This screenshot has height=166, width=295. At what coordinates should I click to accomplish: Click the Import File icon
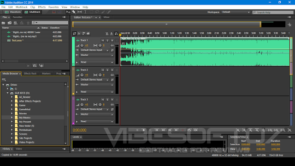(10, 23)
